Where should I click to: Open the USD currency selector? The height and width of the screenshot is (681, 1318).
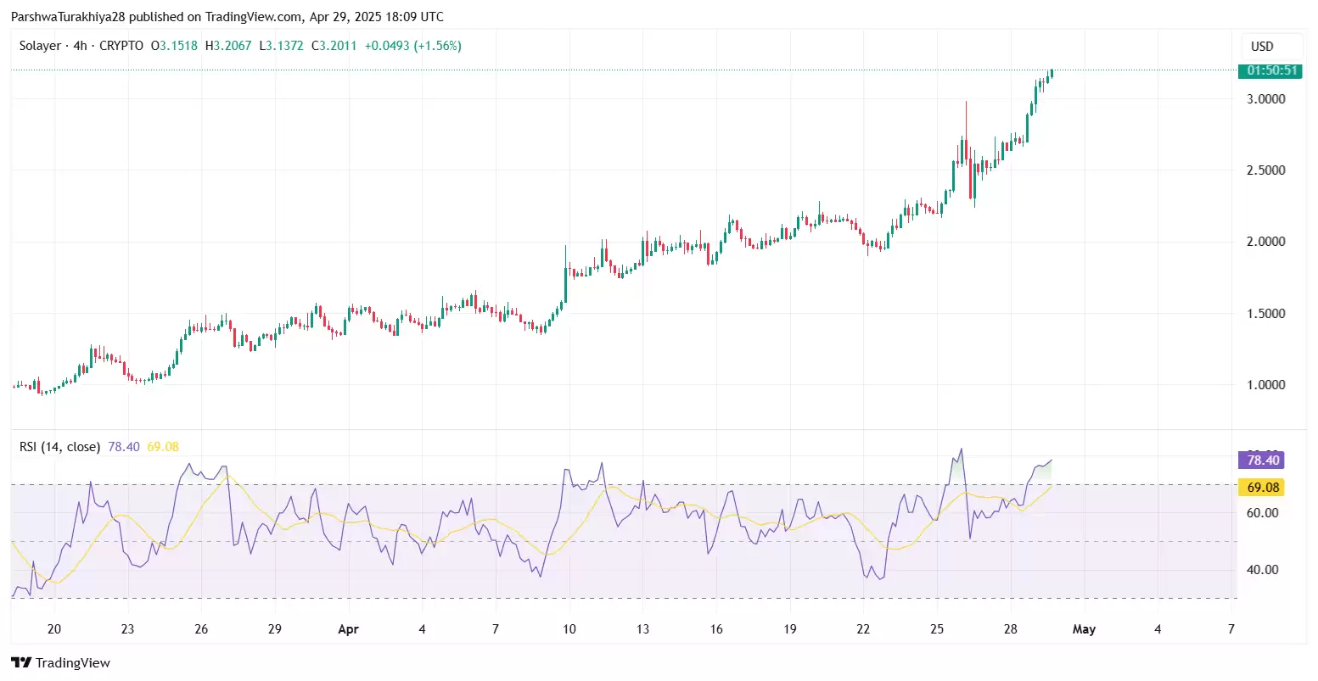pos(1262,47)
